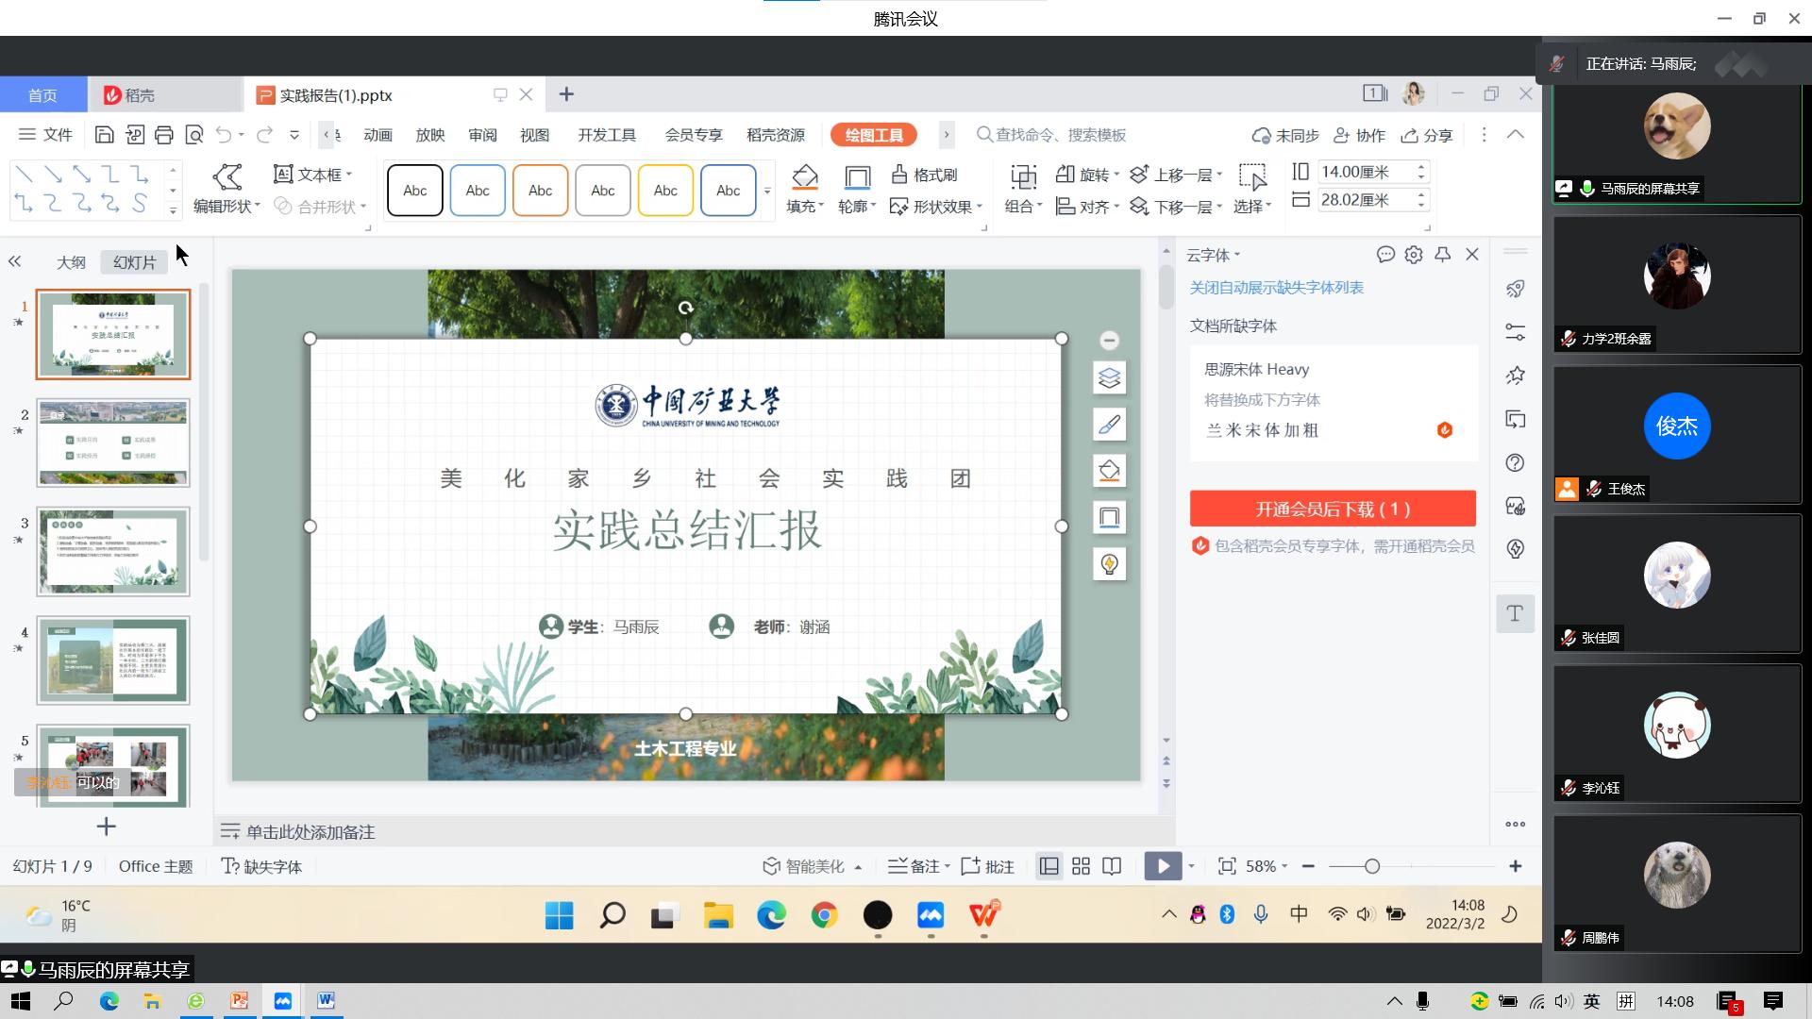Switch to slide sorter view mode

tap(1081, 865)
